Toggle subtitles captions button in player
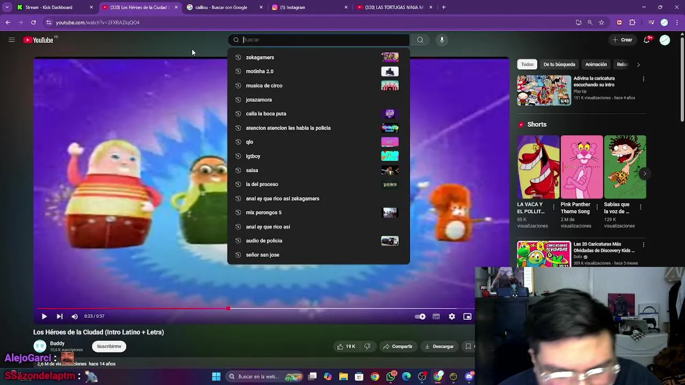 (436, 317)
